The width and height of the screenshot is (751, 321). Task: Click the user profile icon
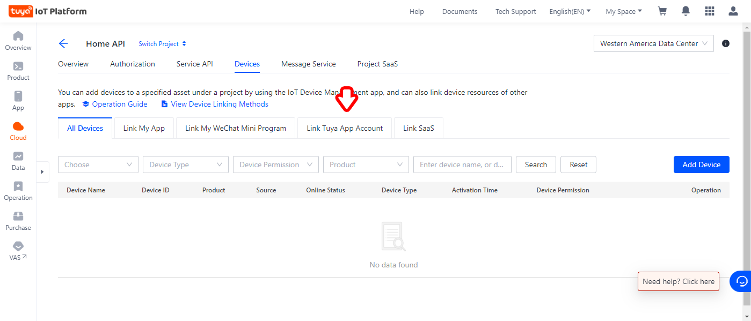[x=733, y=11]
